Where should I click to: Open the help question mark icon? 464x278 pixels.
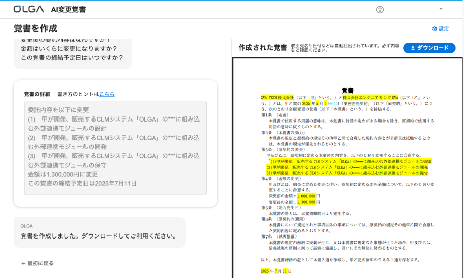point(379,10)
